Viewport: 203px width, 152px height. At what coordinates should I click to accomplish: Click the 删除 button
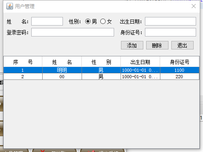157,45
